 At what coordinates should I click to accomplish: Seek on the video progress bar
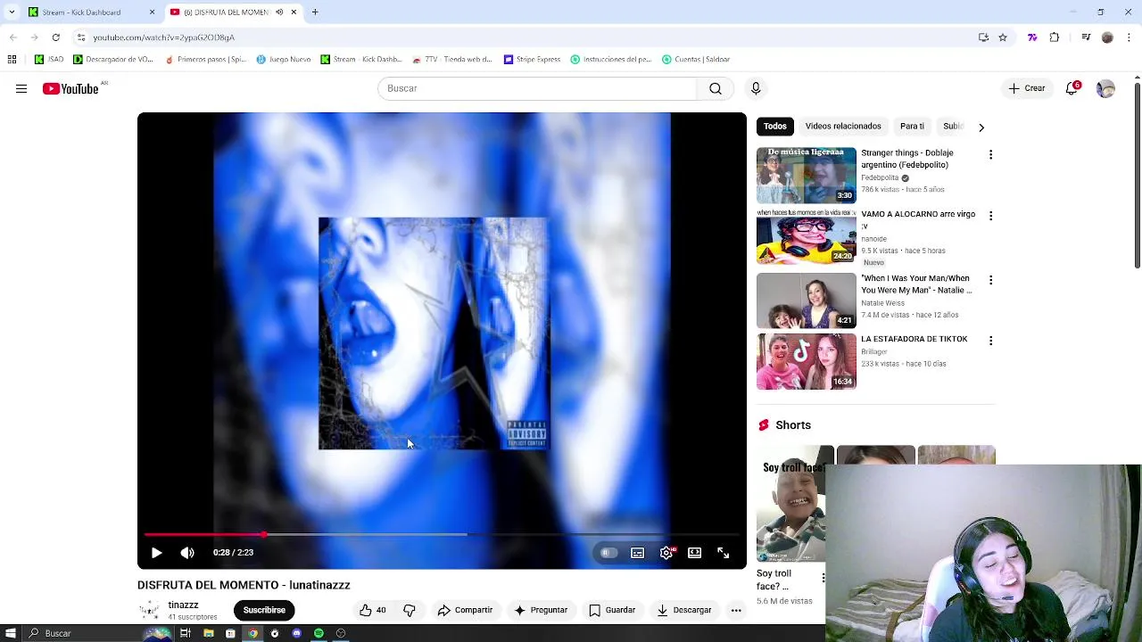[442, 535]
